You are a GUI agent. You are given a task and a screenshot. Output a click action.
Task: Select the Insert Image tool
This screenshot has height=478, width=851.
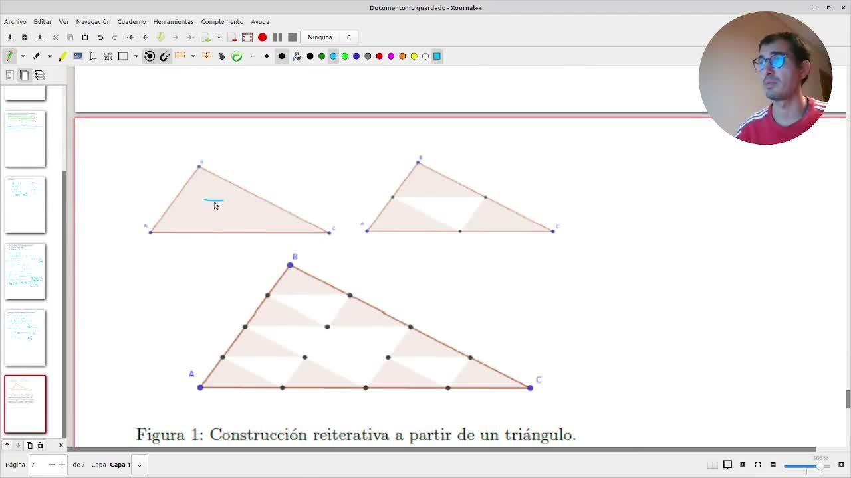78,56
